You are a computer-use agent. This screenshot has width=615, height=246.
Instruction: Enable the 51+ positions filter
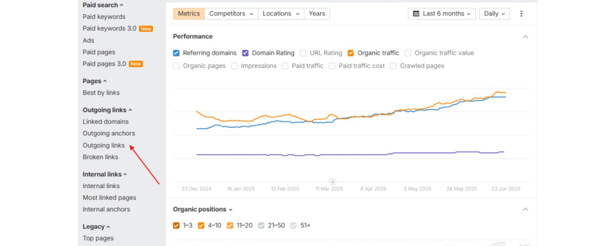coord(294,225)
